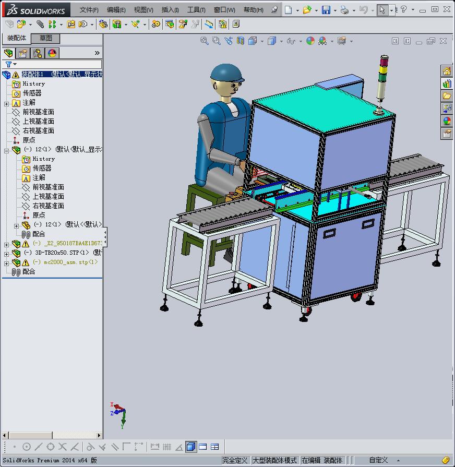Switch to the 草图 tab
This screenshot has width=455, height=467.
point(45,38)
